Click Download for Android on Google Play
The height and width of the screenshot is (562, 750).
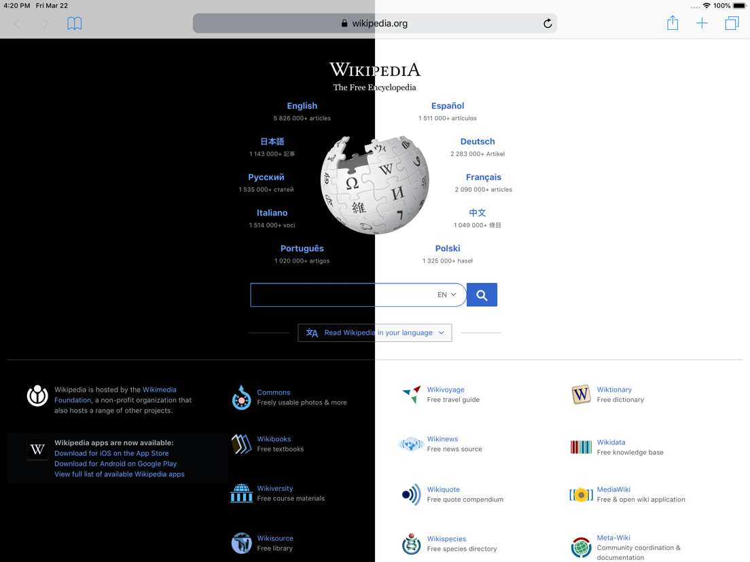point(115,464)
